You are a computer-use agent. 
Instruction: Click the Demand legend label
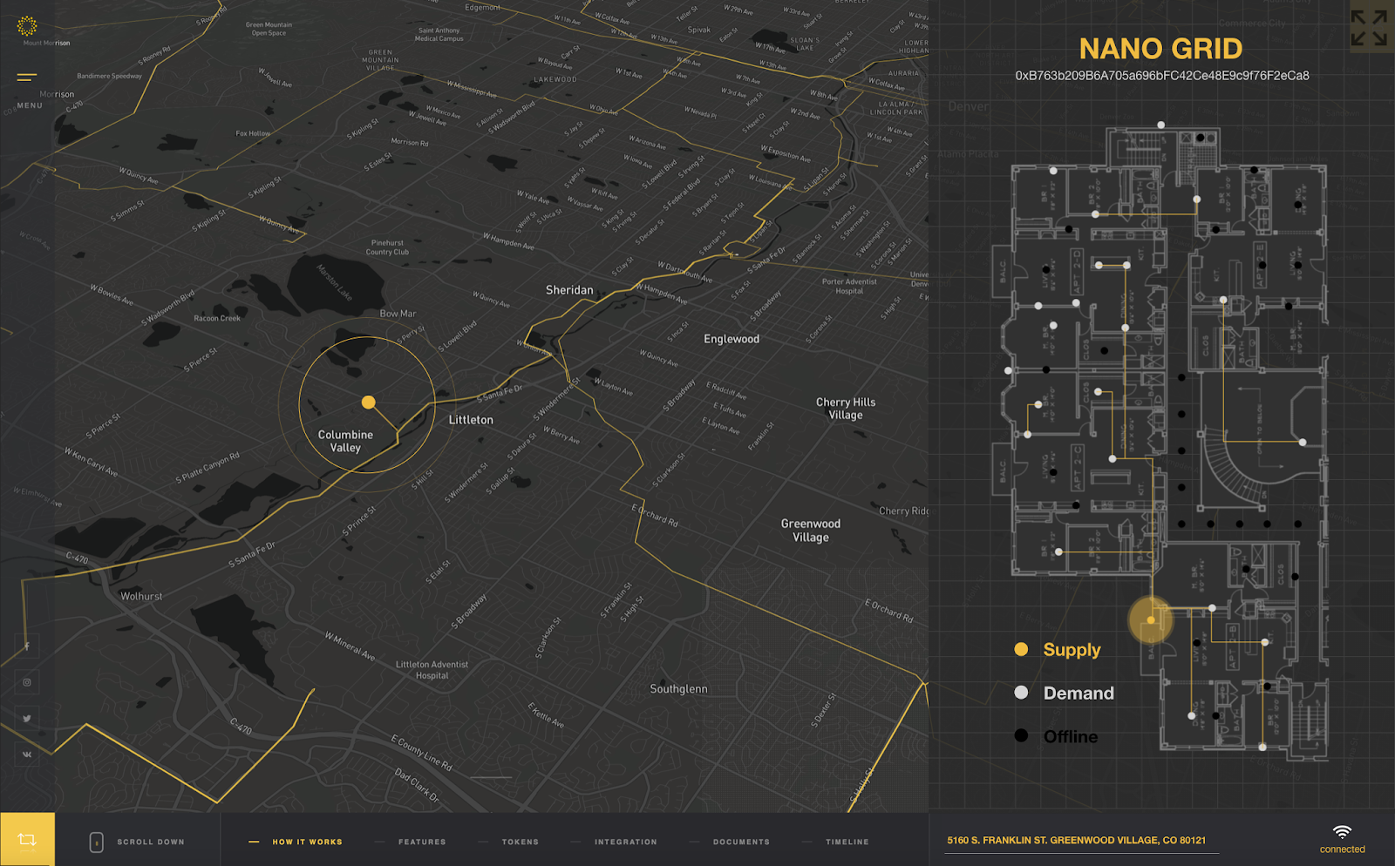(x=1079, y=693)
